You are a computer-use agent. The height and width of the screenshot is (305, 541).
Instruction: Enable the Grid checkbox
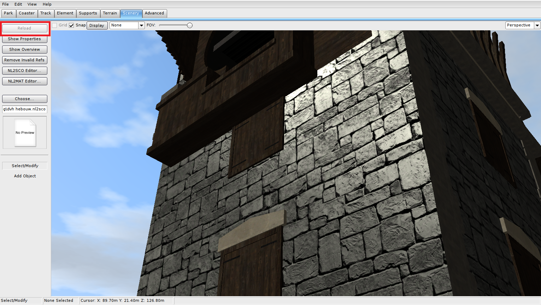coord(54,25)
